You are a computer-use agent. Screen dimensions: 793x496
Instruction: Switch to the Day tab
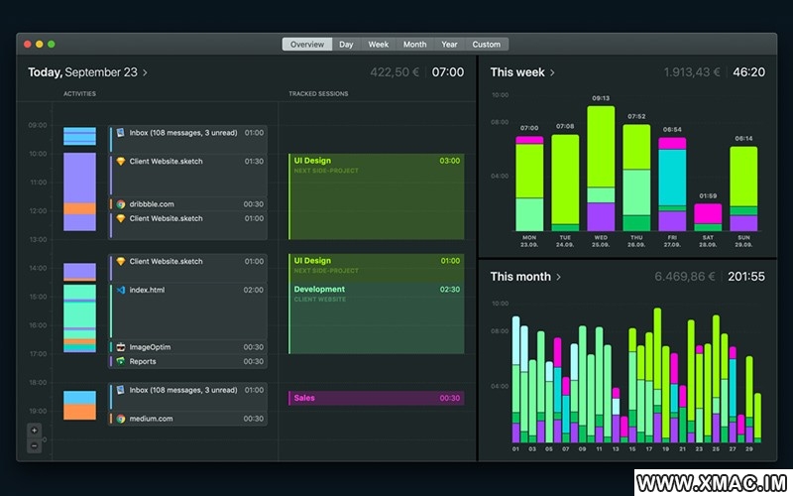[346, 44]
